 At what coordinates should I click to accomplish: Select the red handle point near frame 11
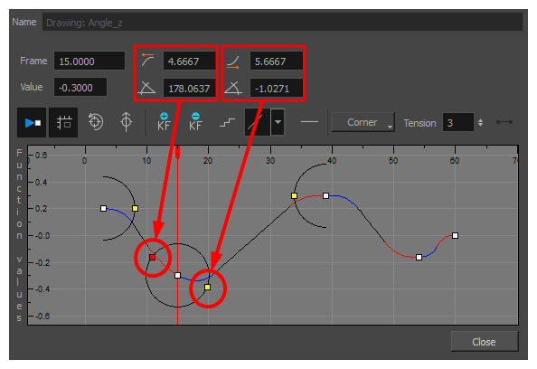(153, 257)
